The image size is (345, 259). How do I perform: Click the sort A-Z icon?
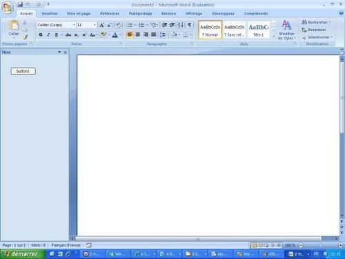click(181, 25)
